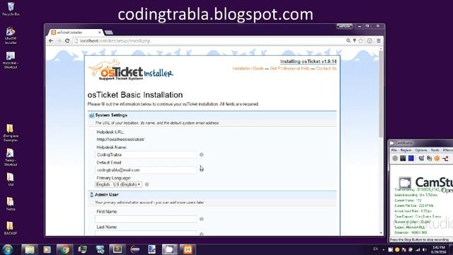This screenshot has width=453, height=255.
Task: Show help for Helpdesk Name
Action: click(x=201, y=154)
